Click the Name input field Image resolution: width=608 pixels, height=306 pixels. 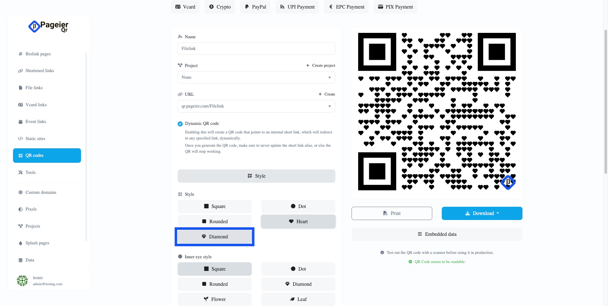coord(256,49)
